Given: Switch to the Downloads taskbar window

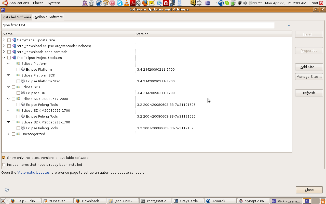Looking at the screenshot, I should tap(90, 201).
